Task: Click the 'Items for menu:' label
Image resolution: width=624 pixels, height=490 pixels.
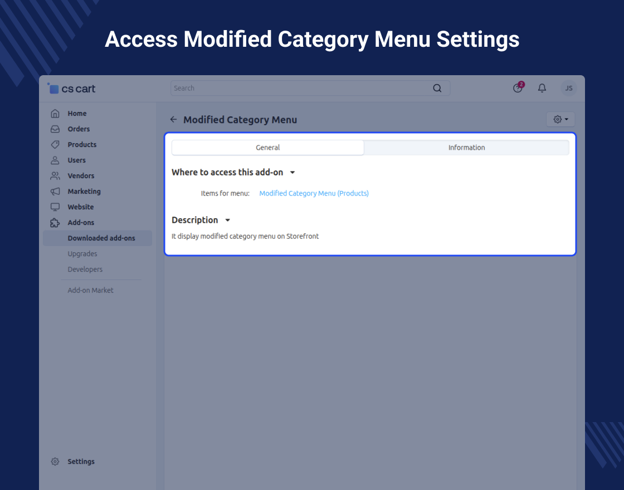Action: (x=225, y=193)
